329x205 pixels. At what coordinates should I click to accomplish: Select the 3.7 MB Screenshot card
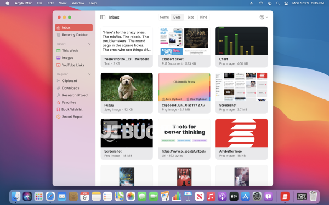pyautogui.click(x=241, y=93)
